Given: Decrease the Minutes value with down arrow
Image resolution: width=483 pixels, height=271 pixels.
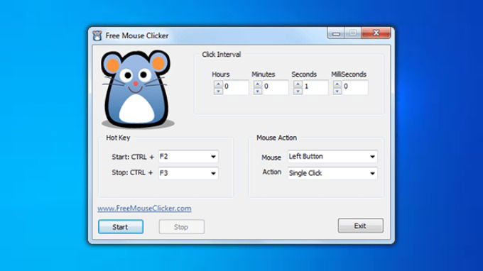Looking at the screenshot, I should coord(258,91).
